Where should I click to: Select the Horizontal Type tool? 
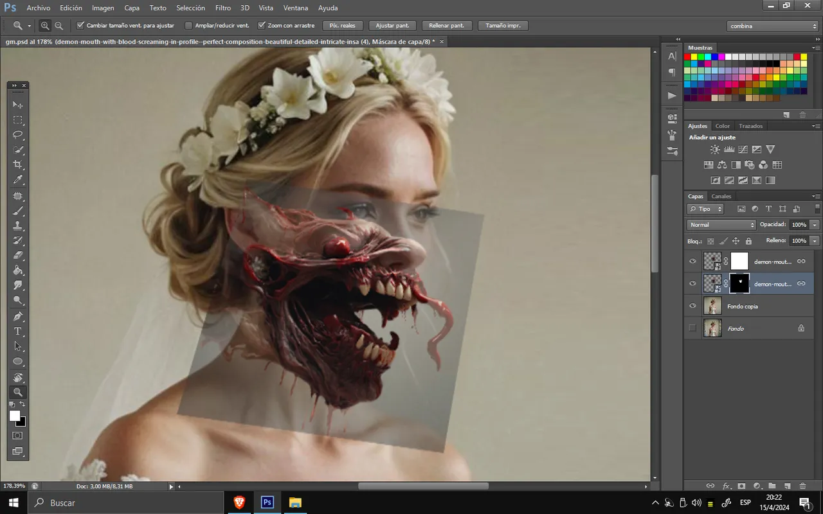tap(18, 332)
